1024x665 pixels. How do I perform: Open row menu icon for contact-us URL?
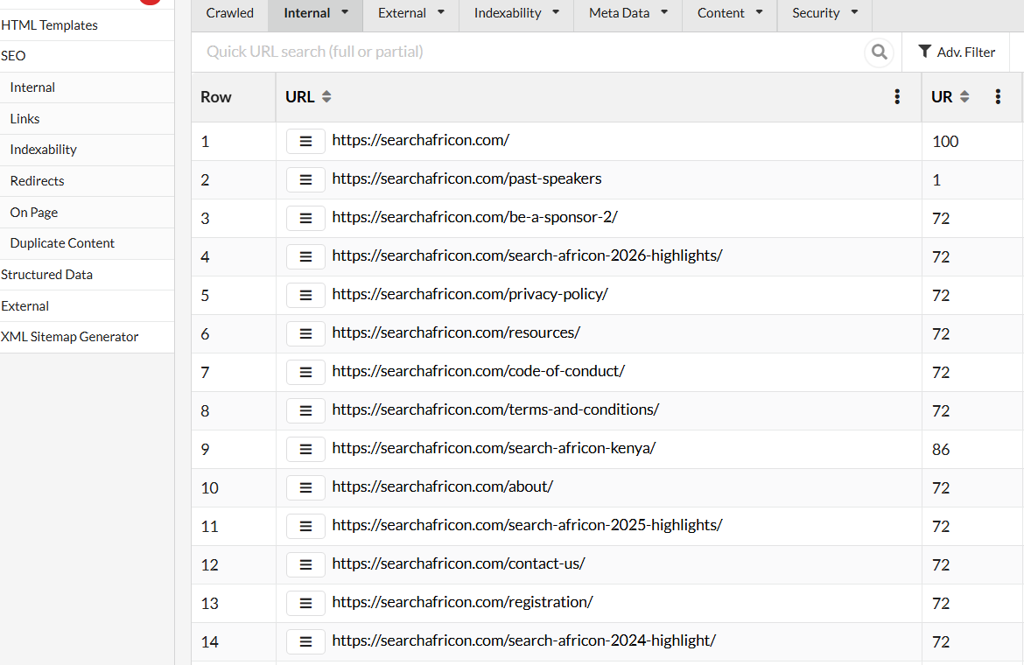(305, 564)
